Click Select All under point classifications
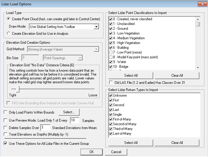 tap(131, 76)
